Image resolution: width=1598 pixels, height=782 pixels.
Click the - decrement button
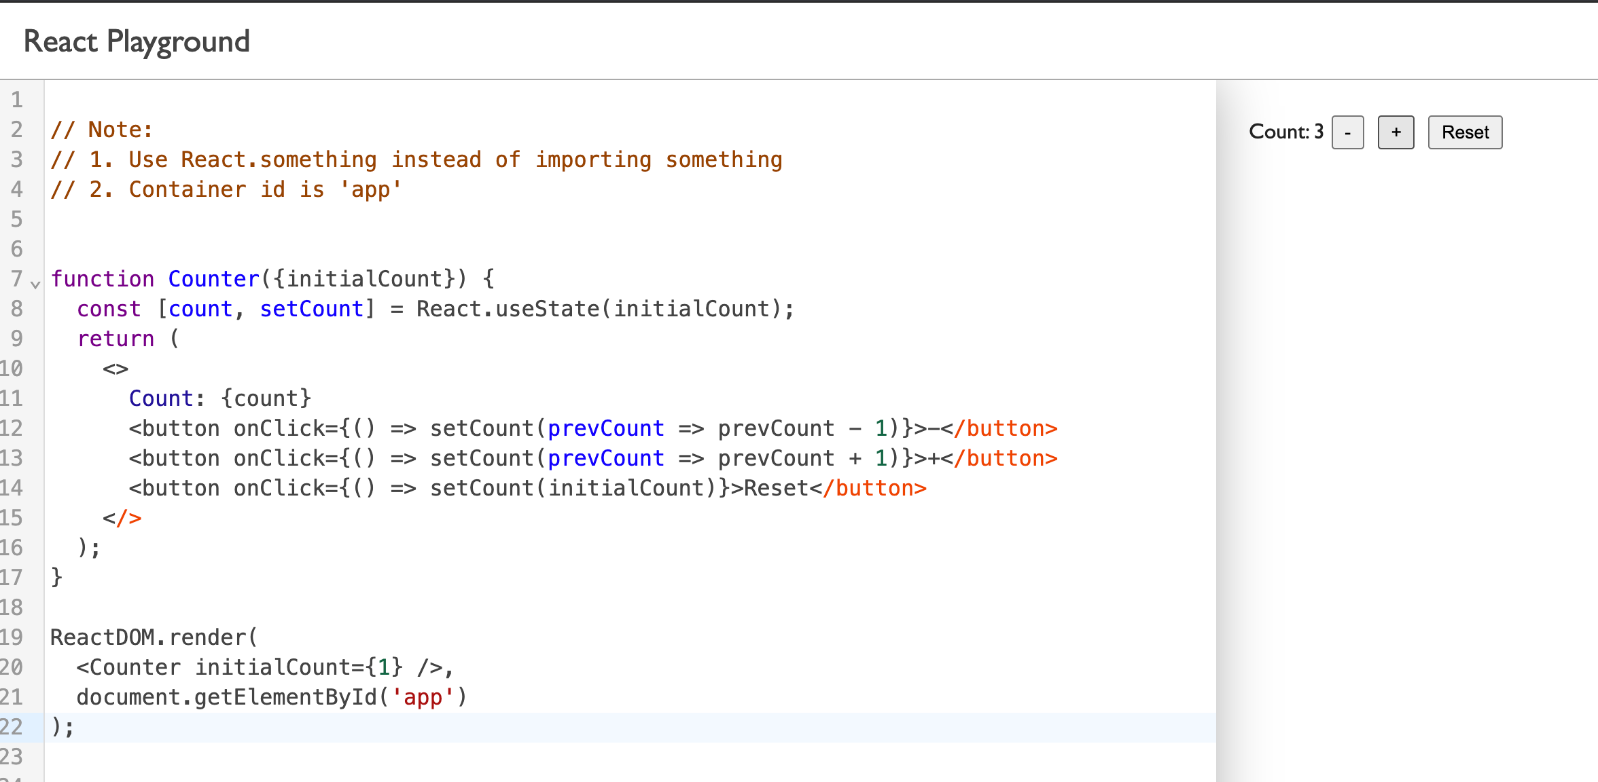[1348, 132]
